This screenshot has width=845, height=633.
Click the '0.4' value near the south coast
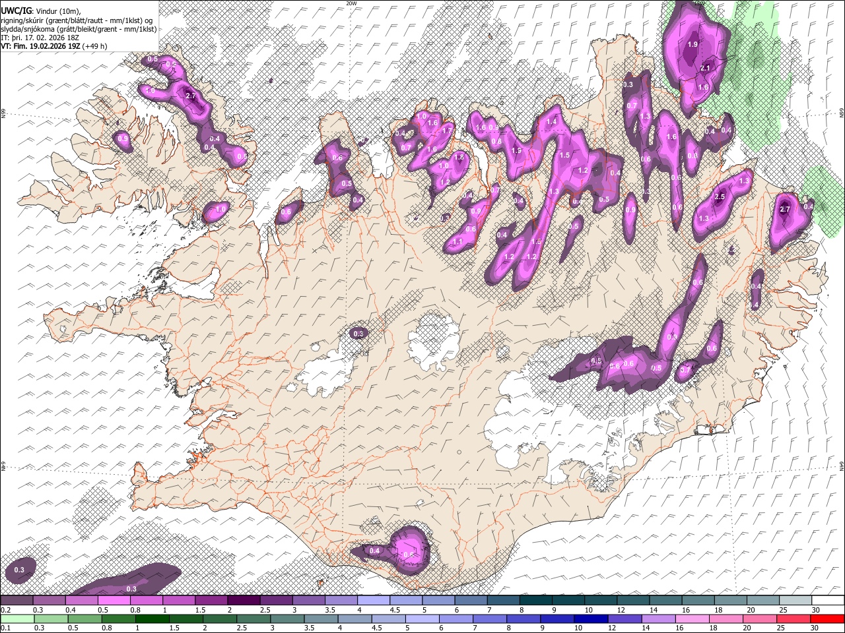click(374, 551)
